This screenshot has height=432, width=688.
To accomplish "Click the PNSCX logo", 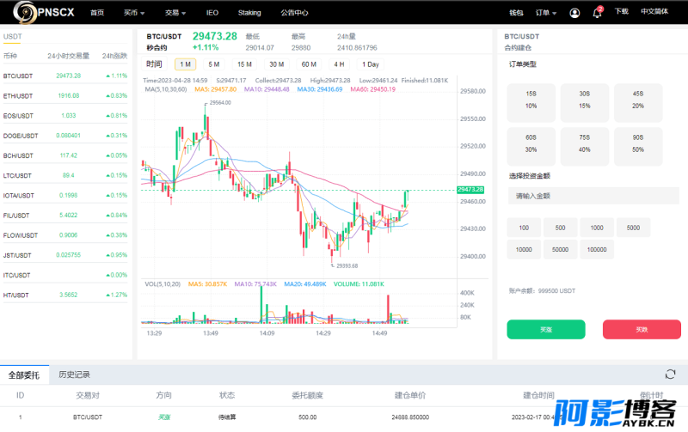I will pyautogui.click(x=44, y=12).
